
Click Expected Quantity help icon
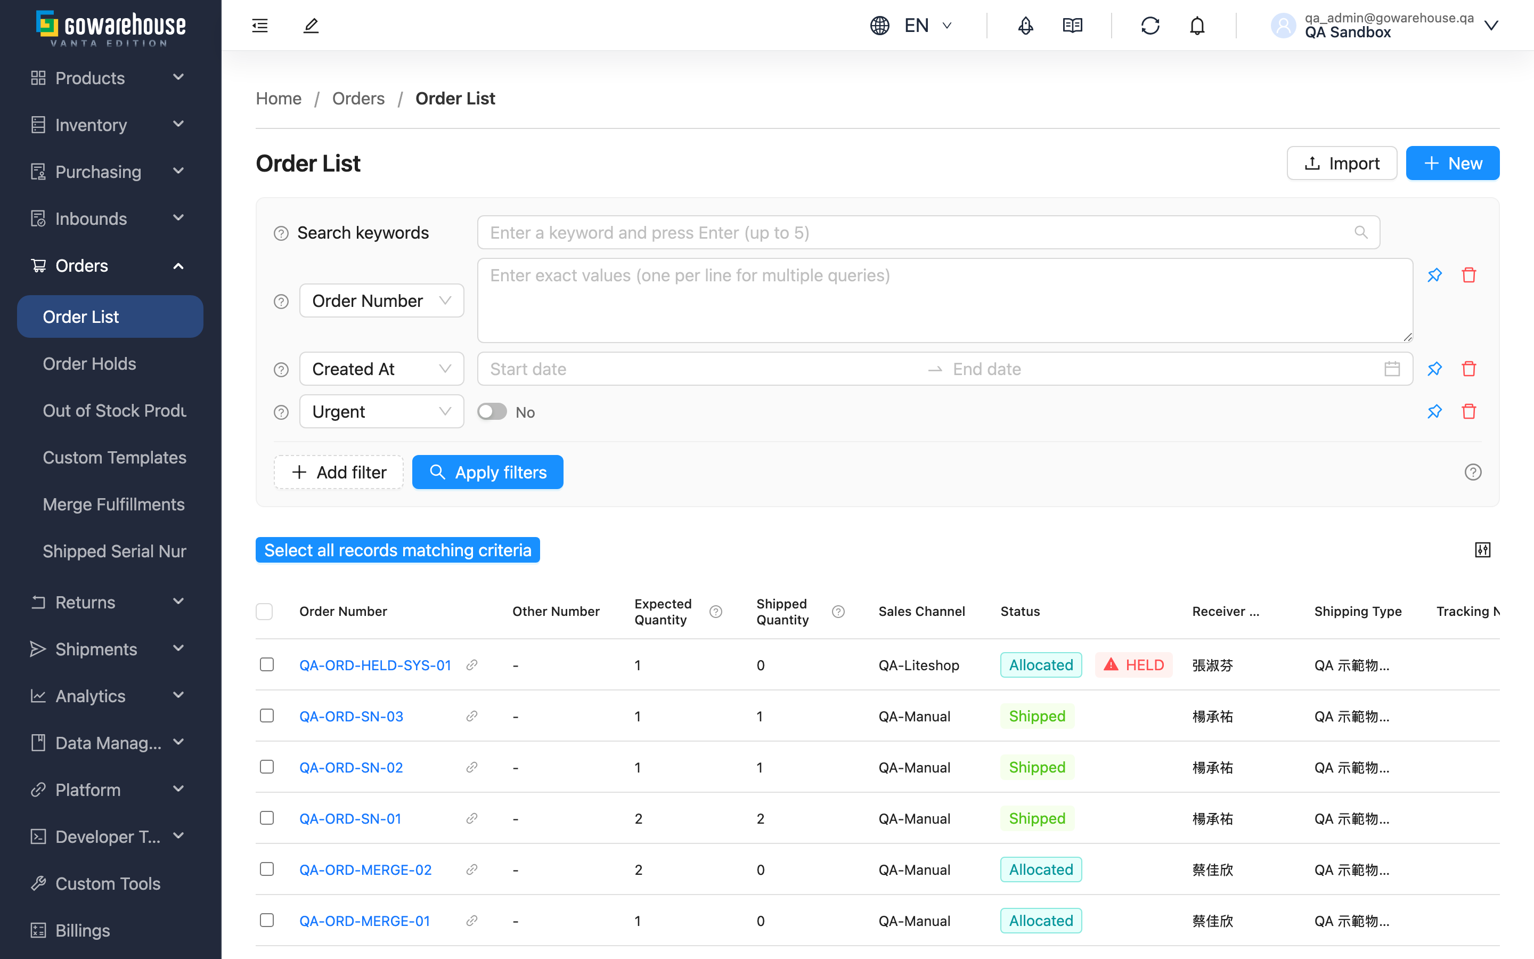pos(716,612)
